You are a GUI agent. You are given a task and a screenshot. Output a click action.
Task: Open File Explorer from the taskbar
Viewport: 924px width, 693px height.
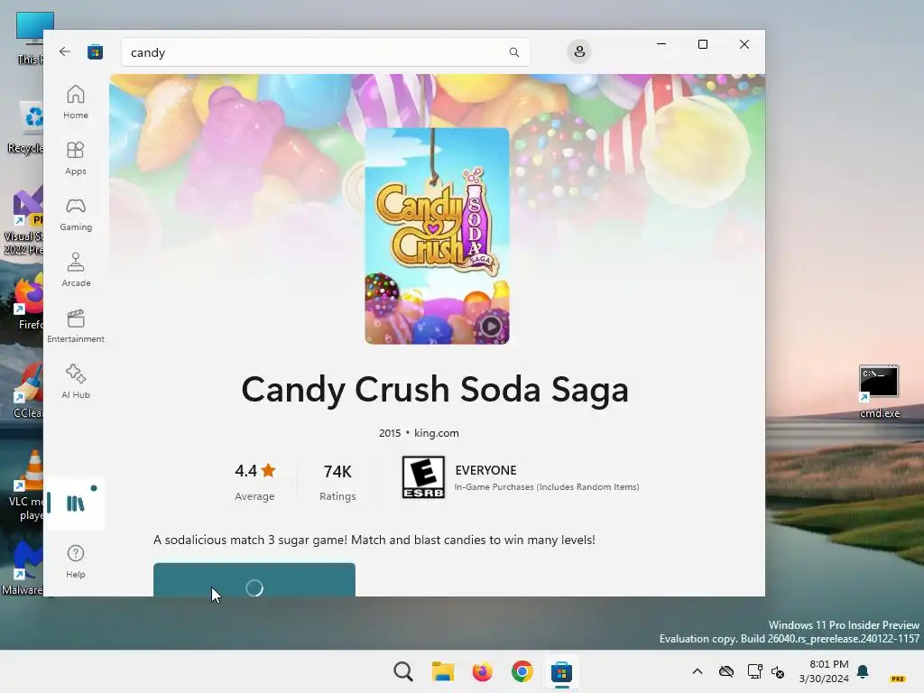tap(442, 671)
